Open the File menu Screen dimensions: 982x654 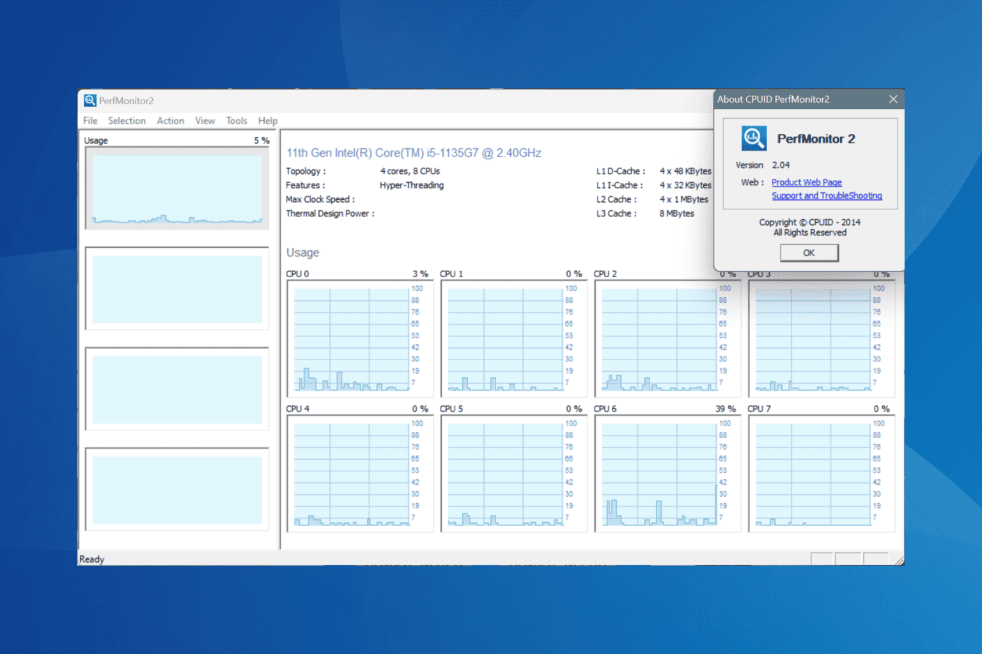[90, 121]
